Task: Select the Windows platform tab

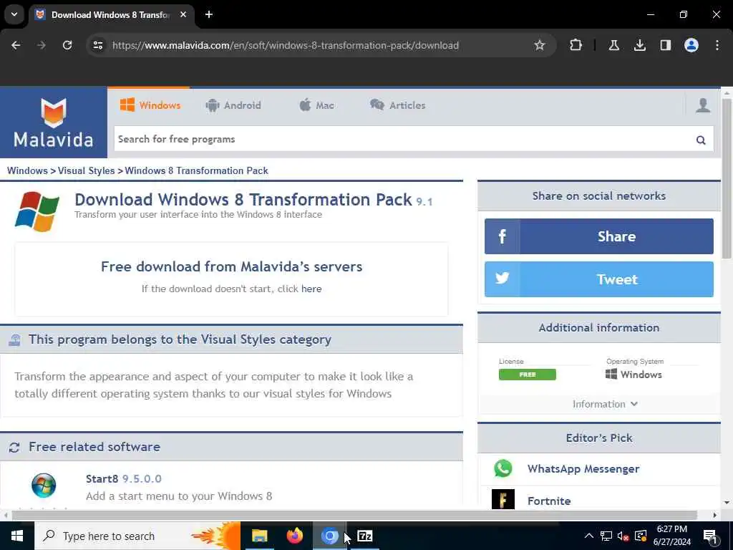Action: 150,105
